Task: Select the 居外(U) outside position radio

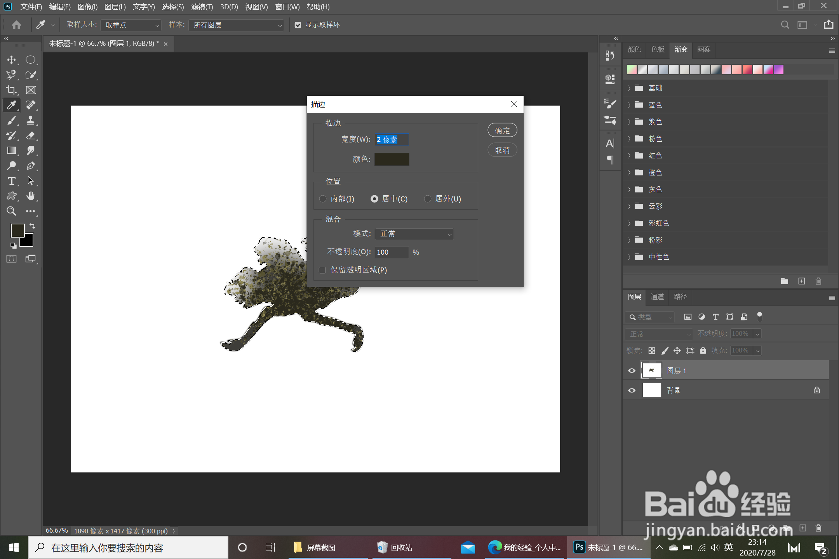Action: (428, 199)
